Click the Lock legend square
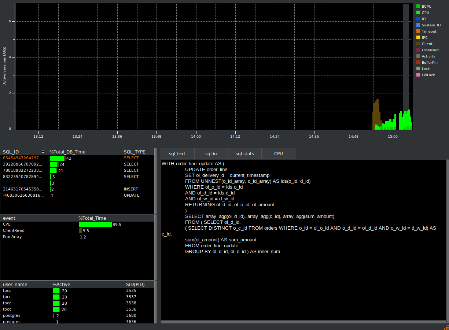 [x=418, y=69]
